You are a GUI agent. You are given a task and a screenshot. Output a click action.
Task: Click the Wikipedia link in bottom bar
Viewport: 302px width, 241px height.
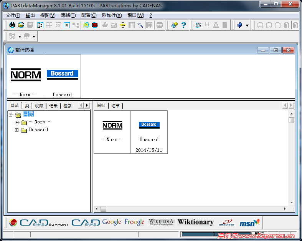pyautogui.click(x=161, y=222)
